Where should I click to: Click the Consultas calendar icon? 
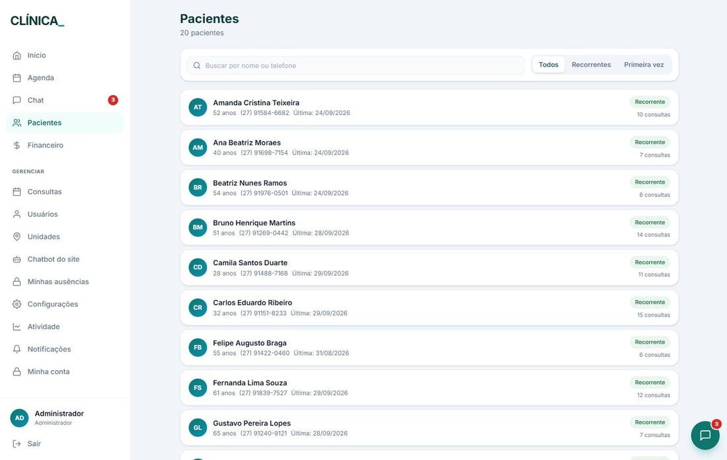[17, 192]
